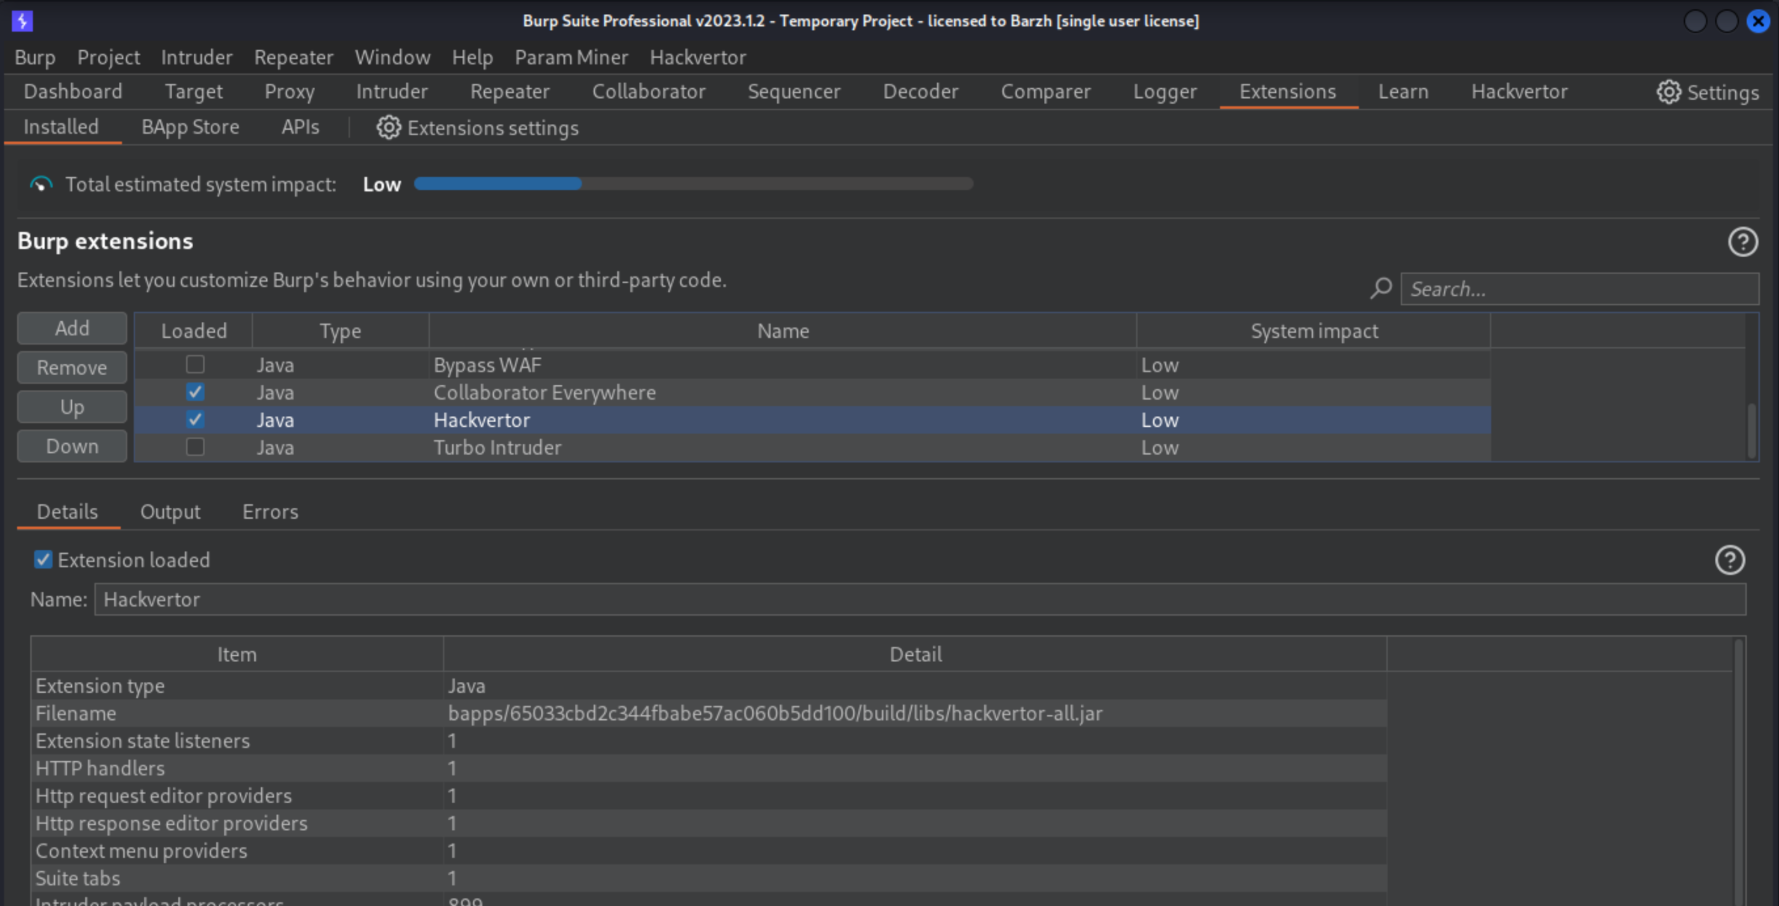Toggle the Extension loaded checkbox
1779x906 pixels.
tap(43, 559)
